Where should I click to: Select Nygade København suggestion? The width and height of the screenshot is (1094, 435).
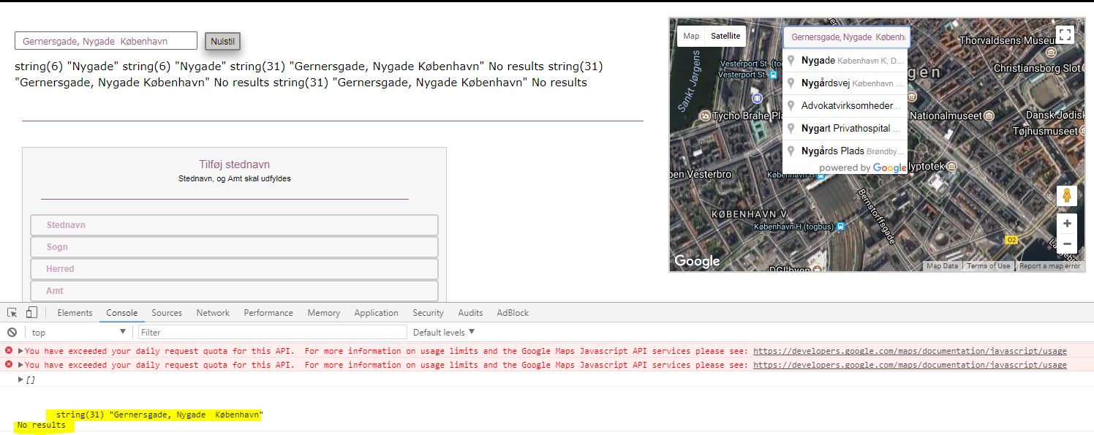tap(845, 61)
